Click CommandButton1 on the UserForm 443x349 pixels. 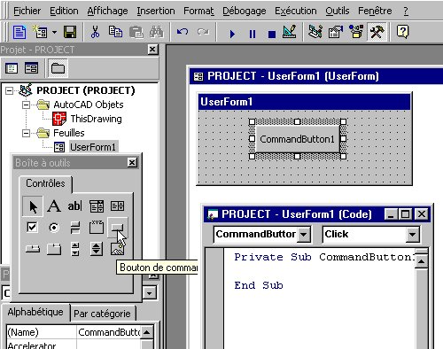298,139
